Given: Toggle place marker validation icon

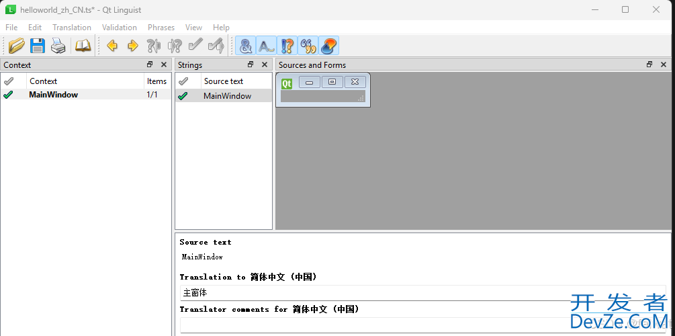Looking at the screenshot, I should (329, 45).
